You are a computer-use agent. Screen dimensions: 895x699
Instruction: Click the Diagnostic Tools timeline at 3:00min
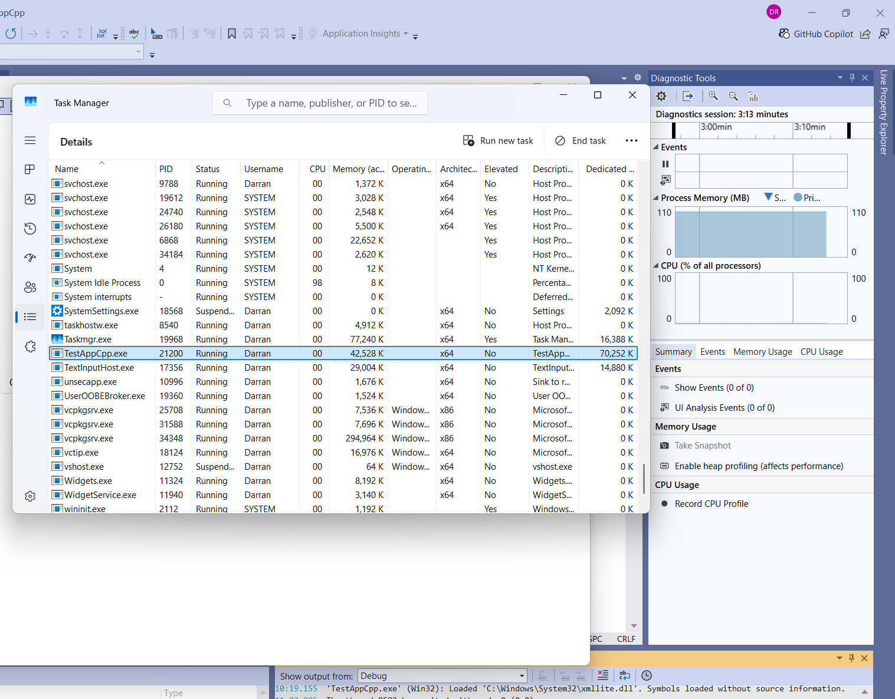coord(716,127)
